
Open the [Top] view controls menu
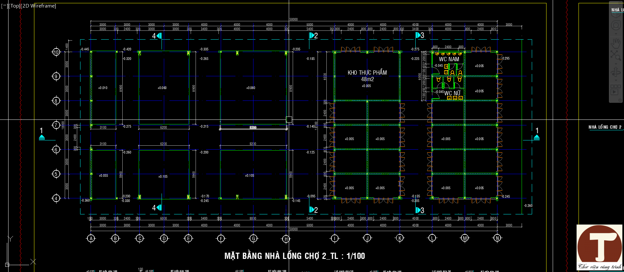(x=14, y=6)
